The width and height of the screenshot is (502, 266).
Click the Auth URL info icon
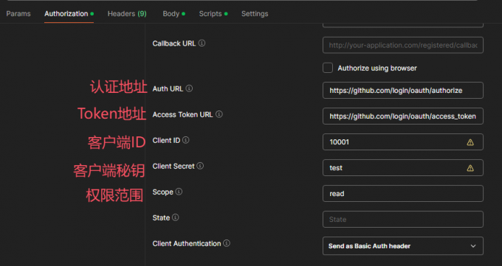tap(189, 88)
